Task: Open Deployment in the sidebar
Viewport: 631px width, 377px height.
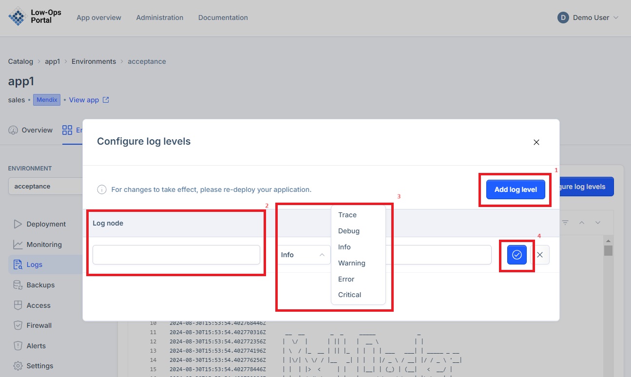Action: (46, 224)
